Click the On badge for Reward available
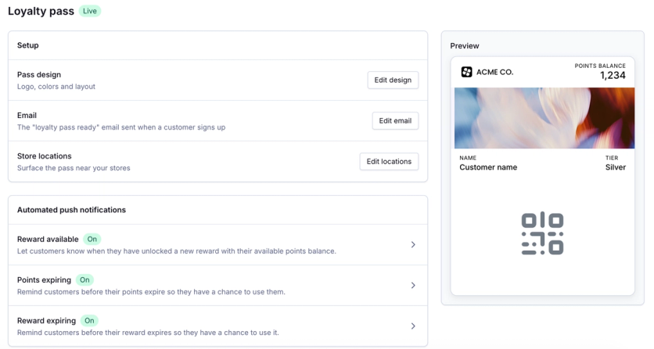 pos(92,239)
